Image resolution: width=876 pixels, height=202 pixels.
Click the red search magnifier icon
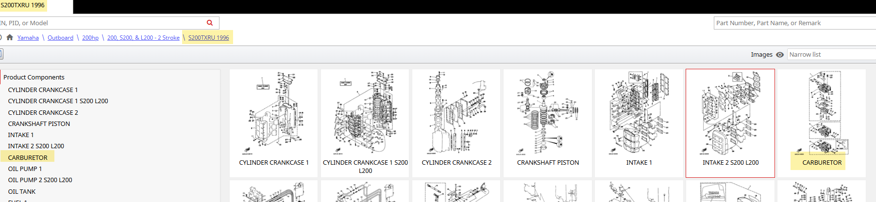click(210, 23)
